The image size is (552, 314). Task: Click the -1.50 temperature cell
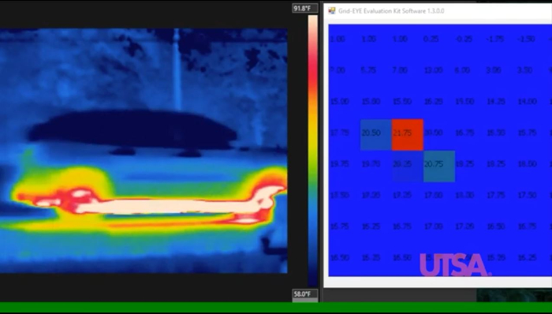pyautogui.click(x=526, y=39)
